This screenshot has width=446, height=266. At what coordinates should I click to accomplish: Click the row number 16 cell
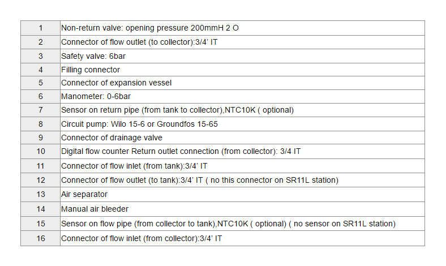coord(40,238)
